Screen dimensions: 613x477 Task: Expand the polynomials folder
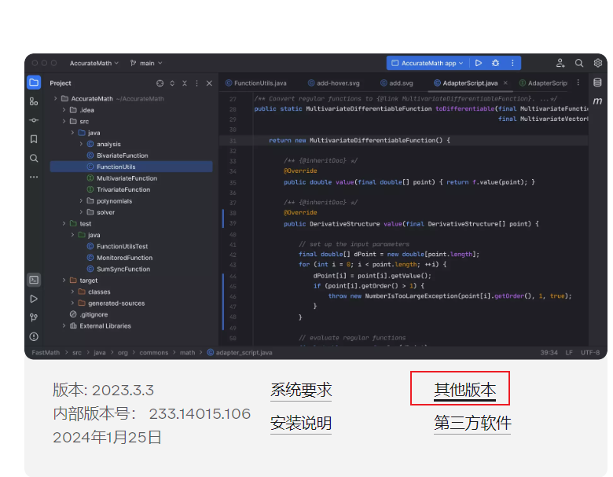(81, 200)
